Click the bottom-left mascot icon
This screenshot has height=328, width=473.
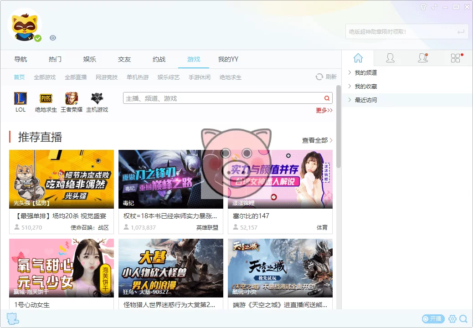pos(13,318)
